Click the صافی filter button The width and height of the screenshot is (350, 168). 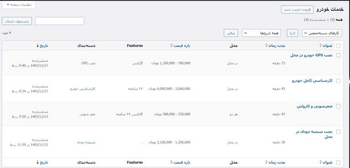[231, 33]
